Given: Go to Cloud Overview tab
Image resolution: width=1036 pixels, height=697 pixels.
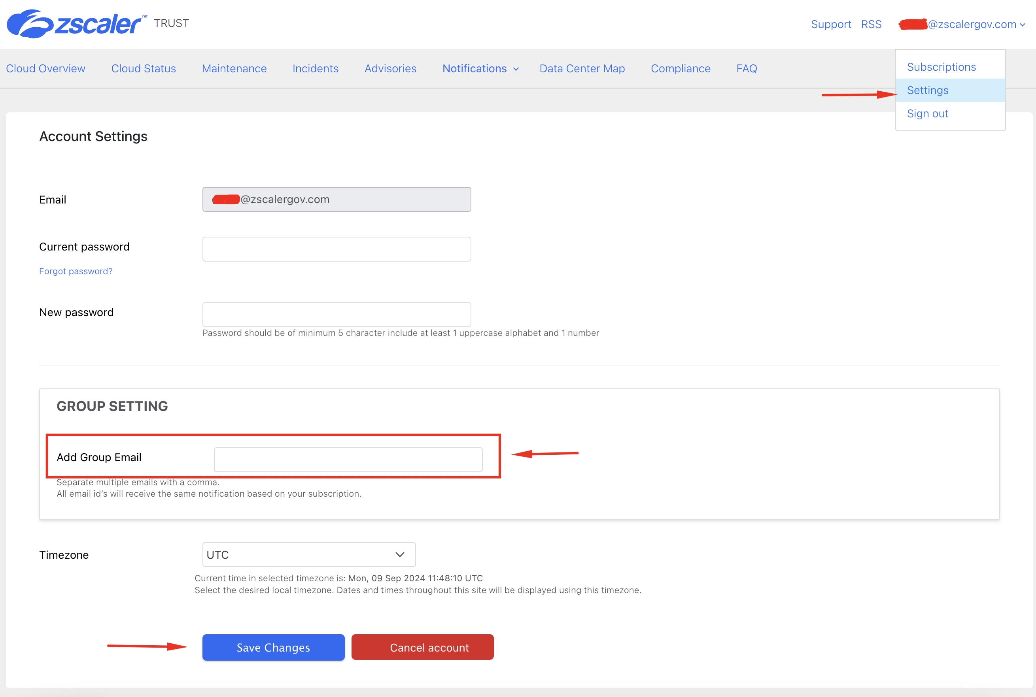Looking at the screenshot, I should point(45,68).
